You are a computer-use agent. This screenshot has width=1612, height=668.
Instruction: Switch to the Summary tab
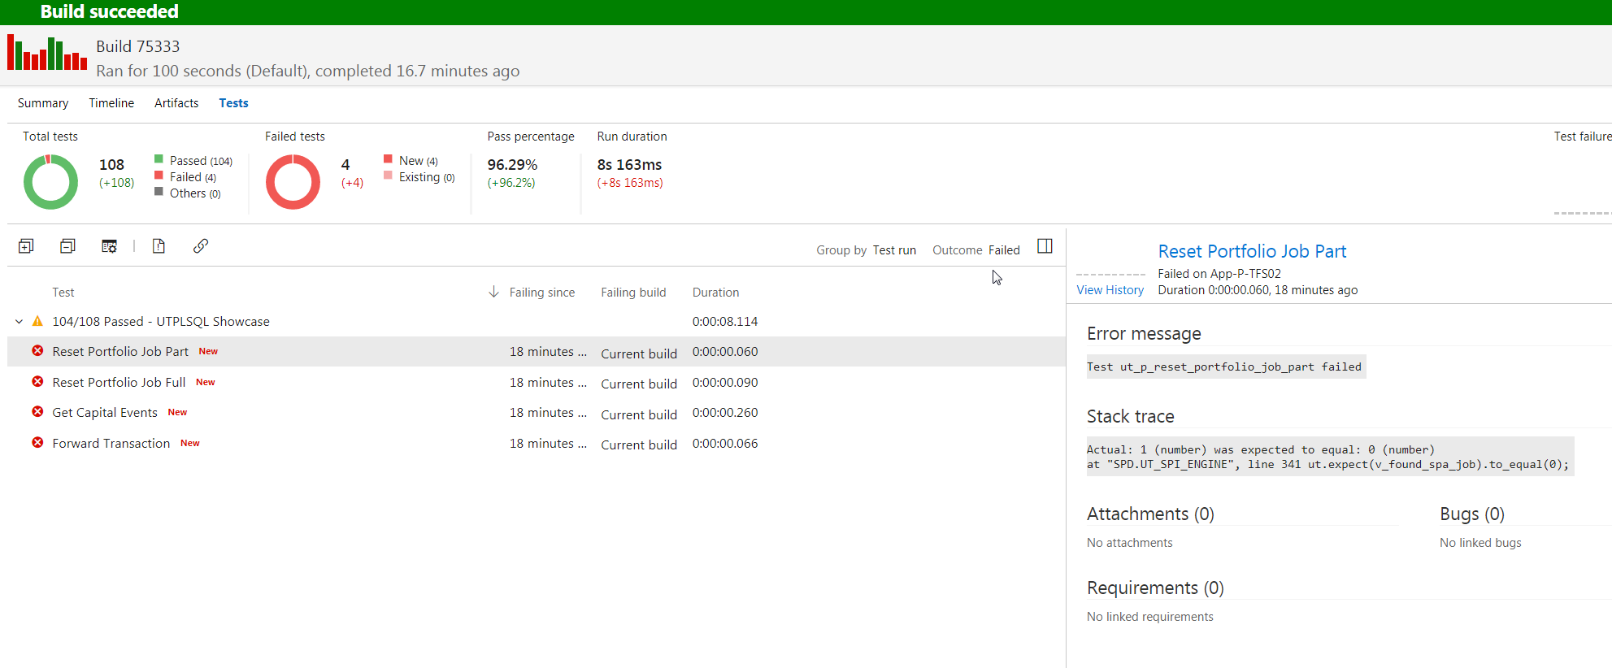[x=43, y=103]
